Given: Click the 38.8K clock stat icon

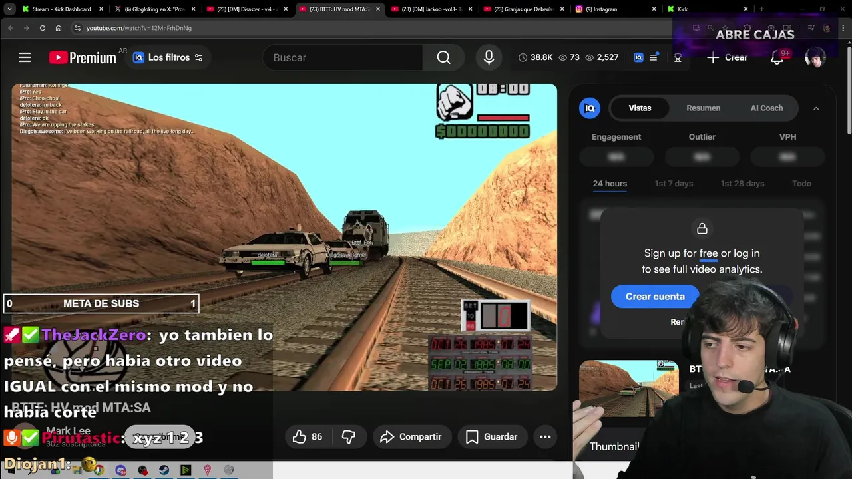Looking at the screenshot, I should (523, 57).
